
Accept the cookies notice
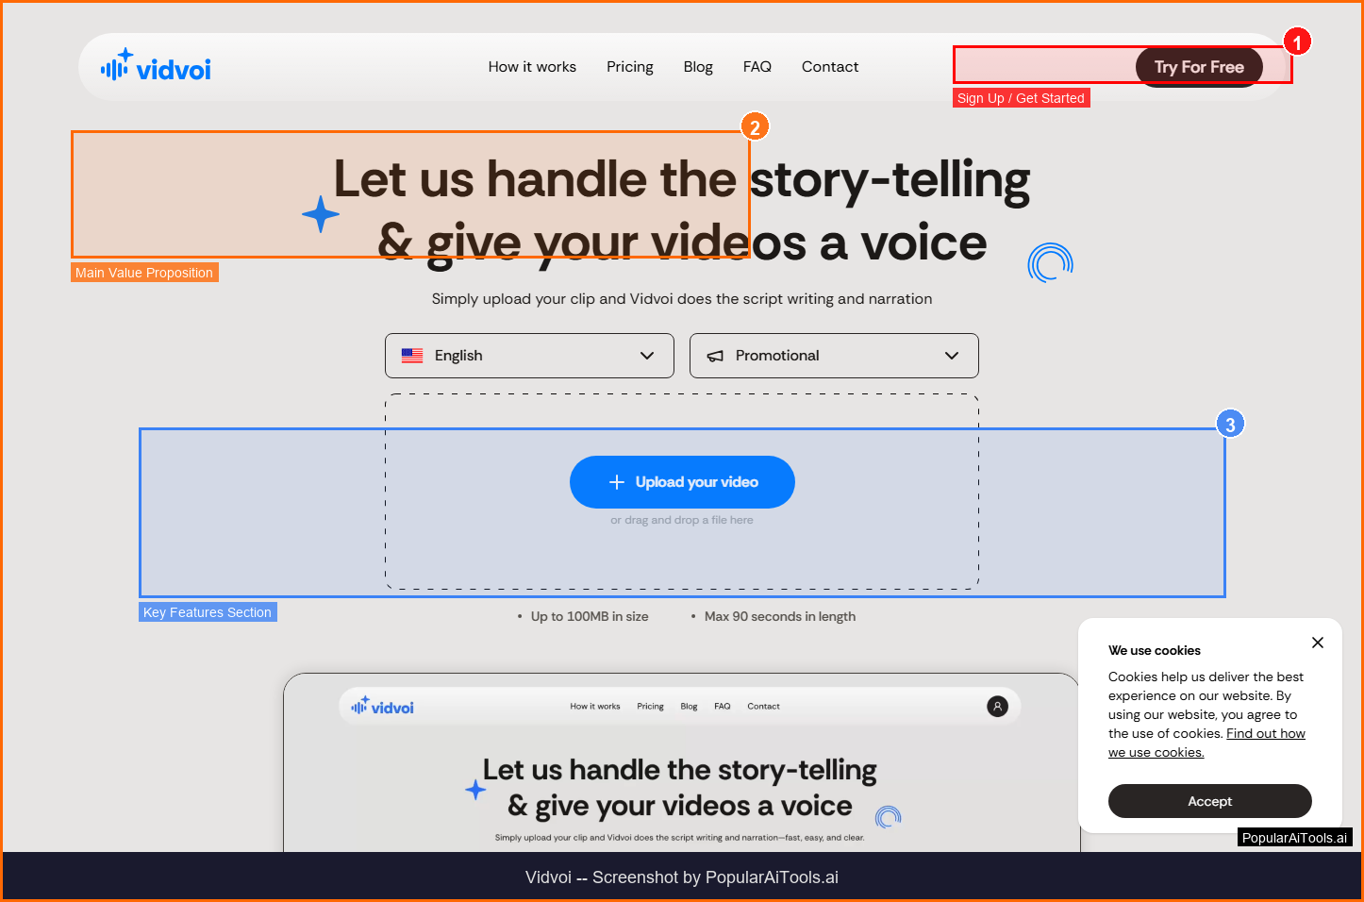[1209, 801]
